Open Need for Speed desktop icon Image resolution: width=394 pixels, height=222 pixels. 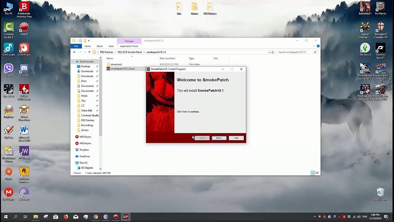pos(380,51)
